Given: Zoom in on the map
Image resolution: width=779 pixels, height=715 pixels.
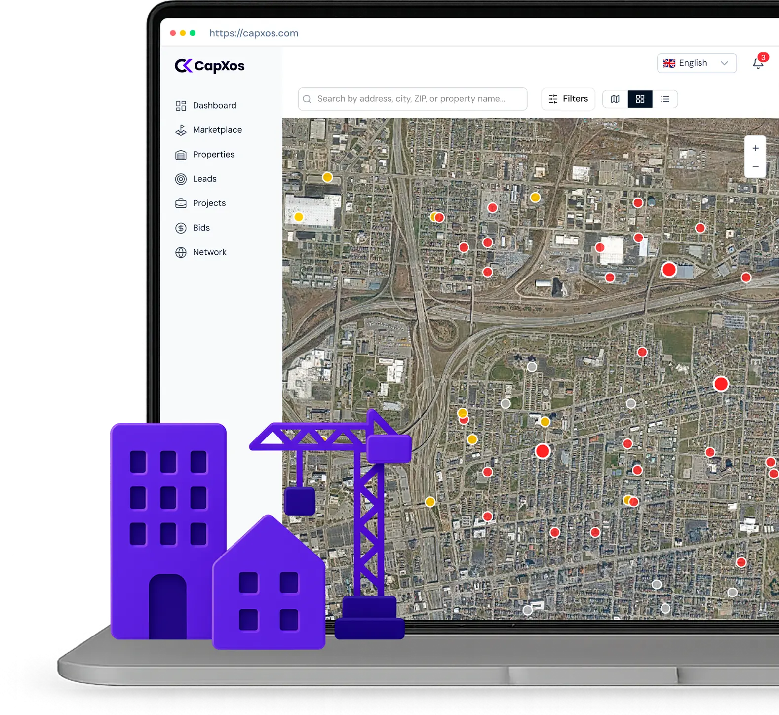Looking at the screenshot, I should point(755,148).
